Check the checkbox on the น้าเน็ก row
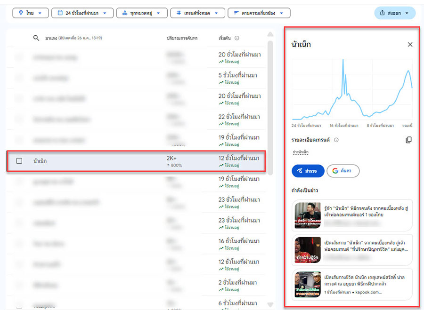The height and width of the screenshot is (310, 424). [x=19, y=160]
